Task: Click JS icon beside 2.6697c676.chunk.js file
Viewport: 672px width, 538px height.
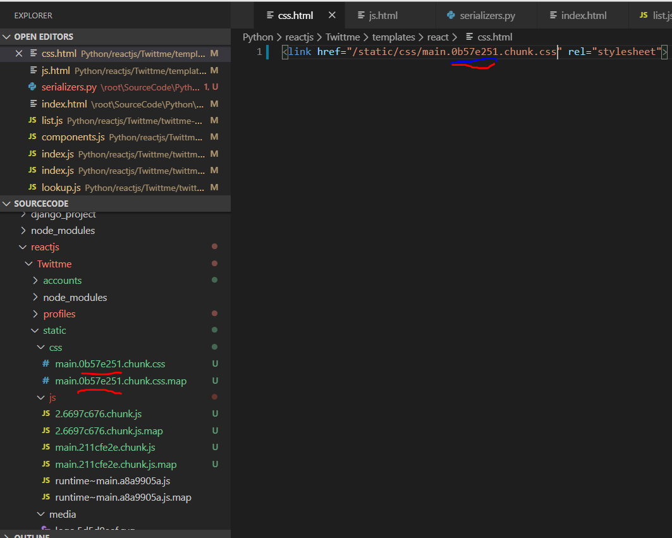Action: tap(46, 414)
